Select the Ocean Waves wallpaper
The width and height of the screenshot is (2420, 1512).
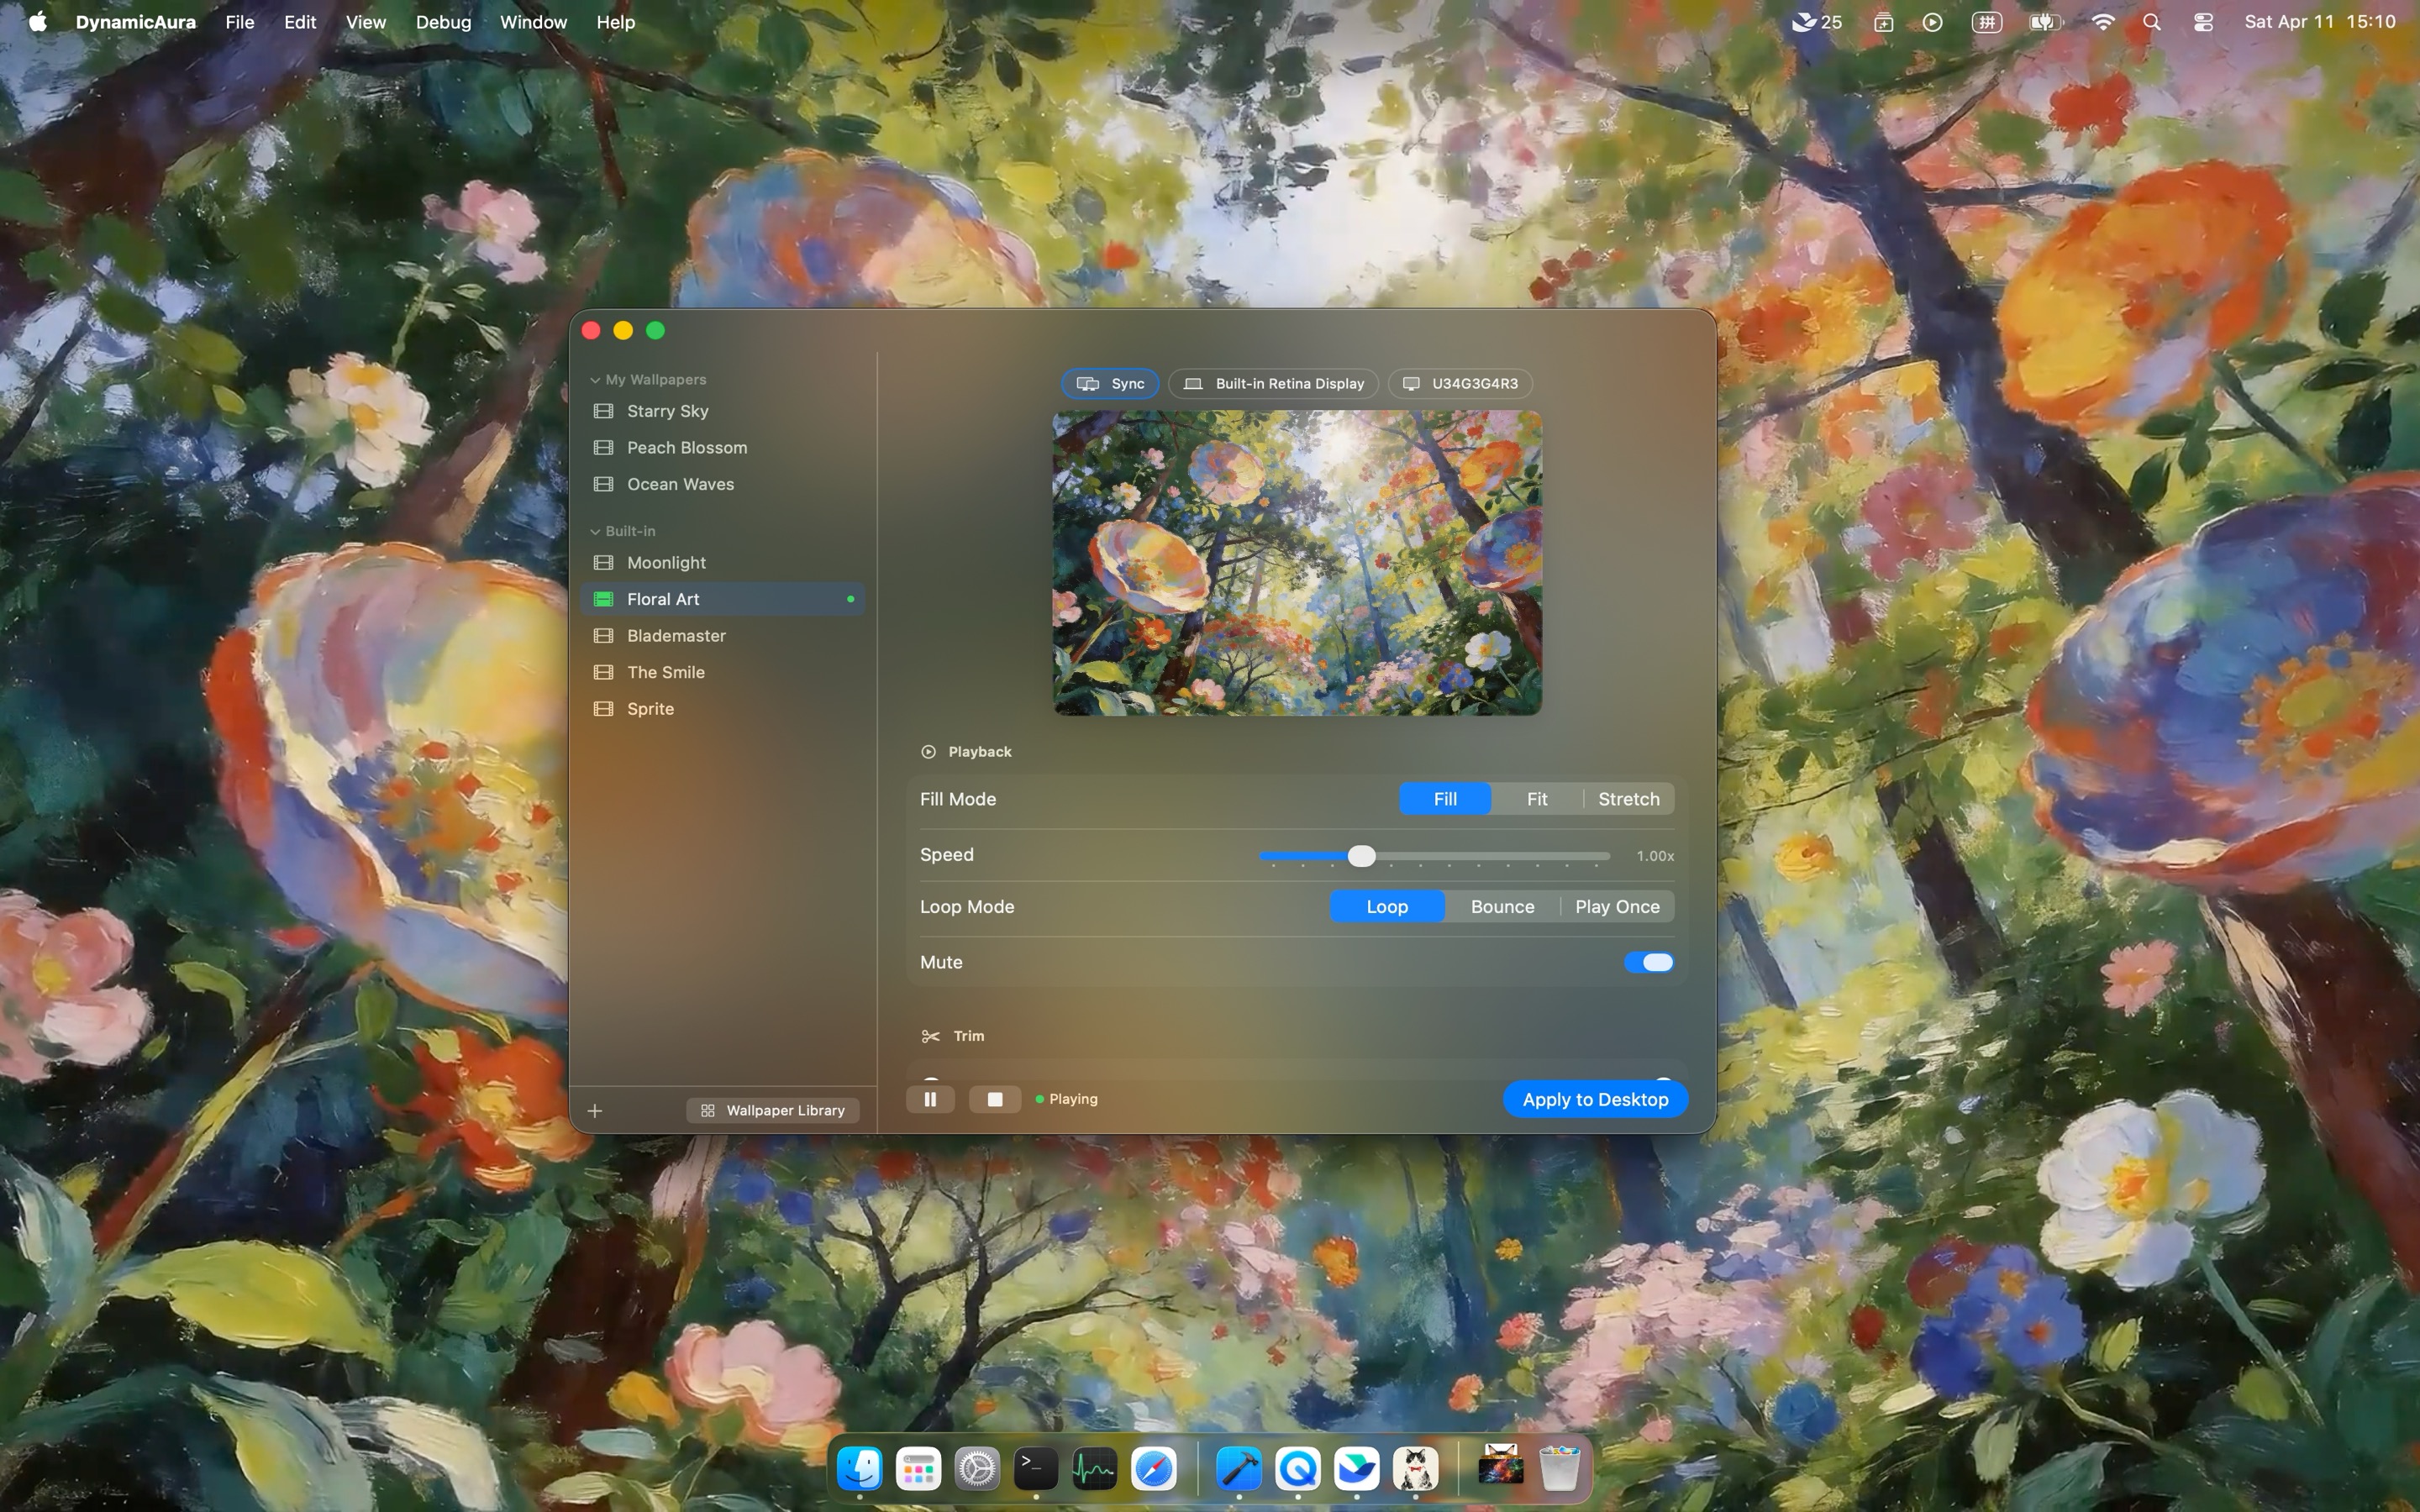(679, 484)
